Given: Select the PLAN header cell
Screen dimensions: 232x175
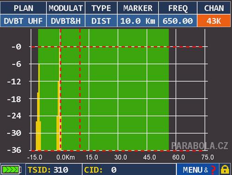Looking at the screenshot, I should [x=23, y=8].
